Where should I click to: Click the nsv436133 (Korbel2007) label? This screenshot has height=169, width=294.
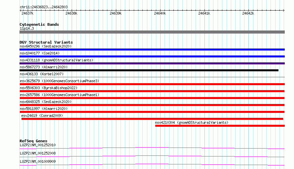click(42, 74)
